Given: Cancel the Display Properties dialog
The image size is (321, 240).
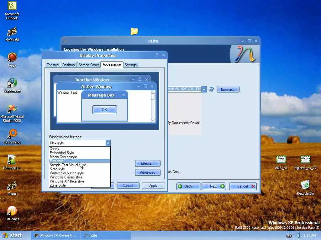Looking at the screenshot, I should click(128, 186).
